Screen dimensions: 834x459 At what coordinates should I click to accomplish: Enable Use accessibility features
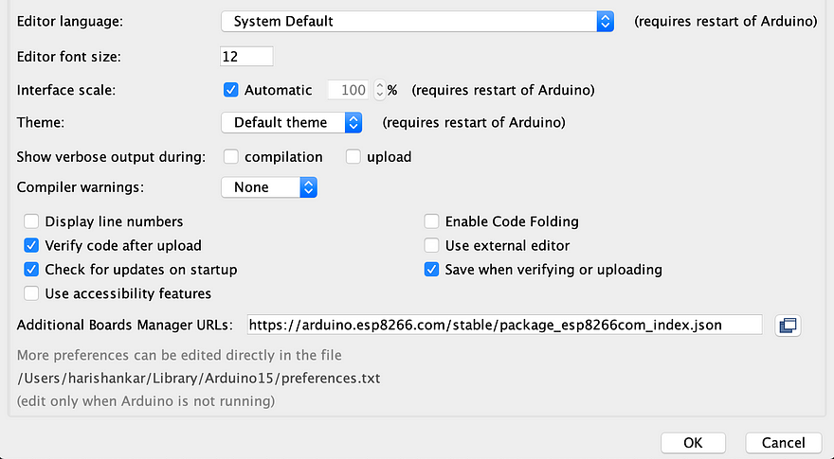[31, 293]
